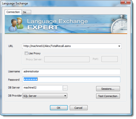136x119 pixels.
Task: Click the Language Exchange EXPERT banner title
Action: [57, 24]
